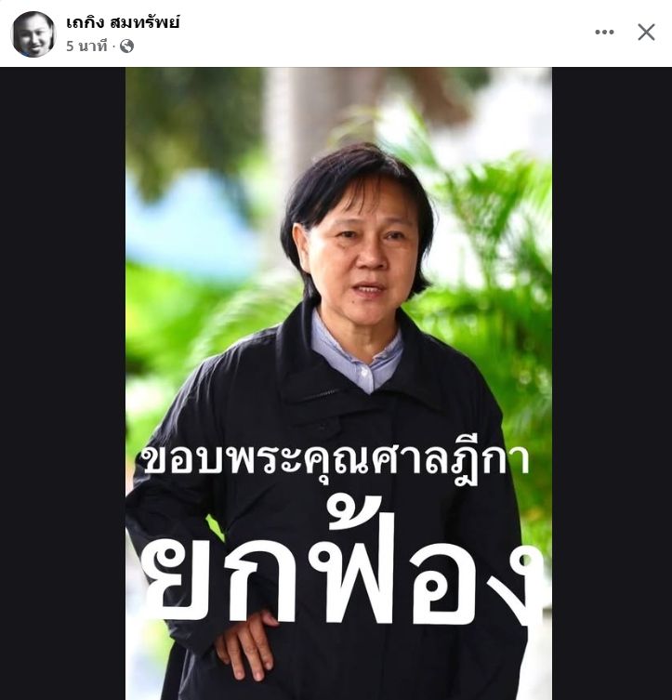Screen dimensions: 672x700
Task: Open เถกิง สมทรัพย์ profile picture
Action: (x=33, y=33)
